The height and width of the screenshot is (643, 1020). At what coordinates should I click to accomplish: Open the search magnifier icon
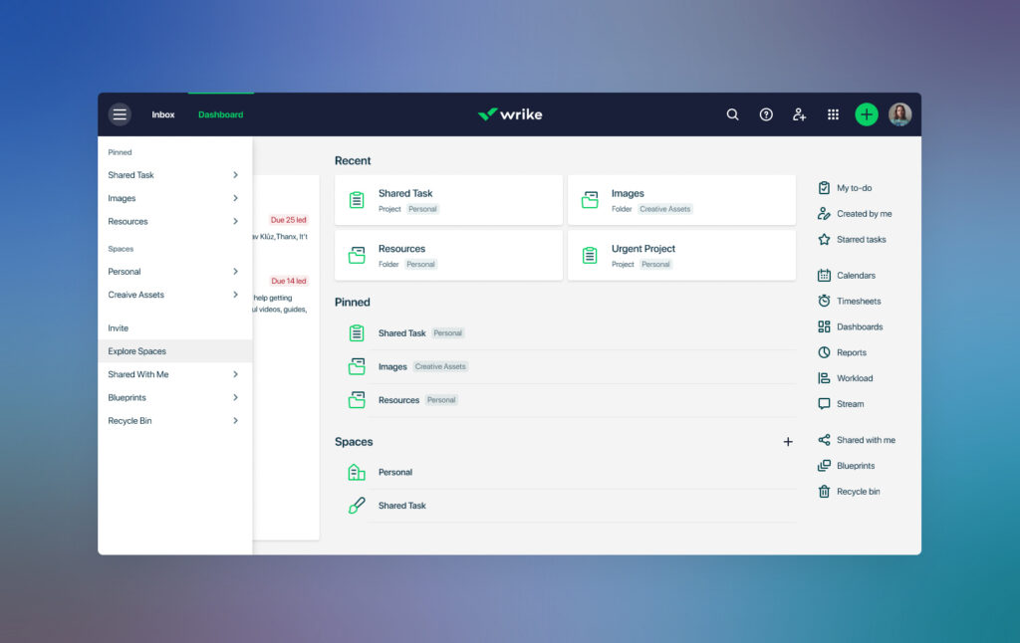[x=732, y=114]
